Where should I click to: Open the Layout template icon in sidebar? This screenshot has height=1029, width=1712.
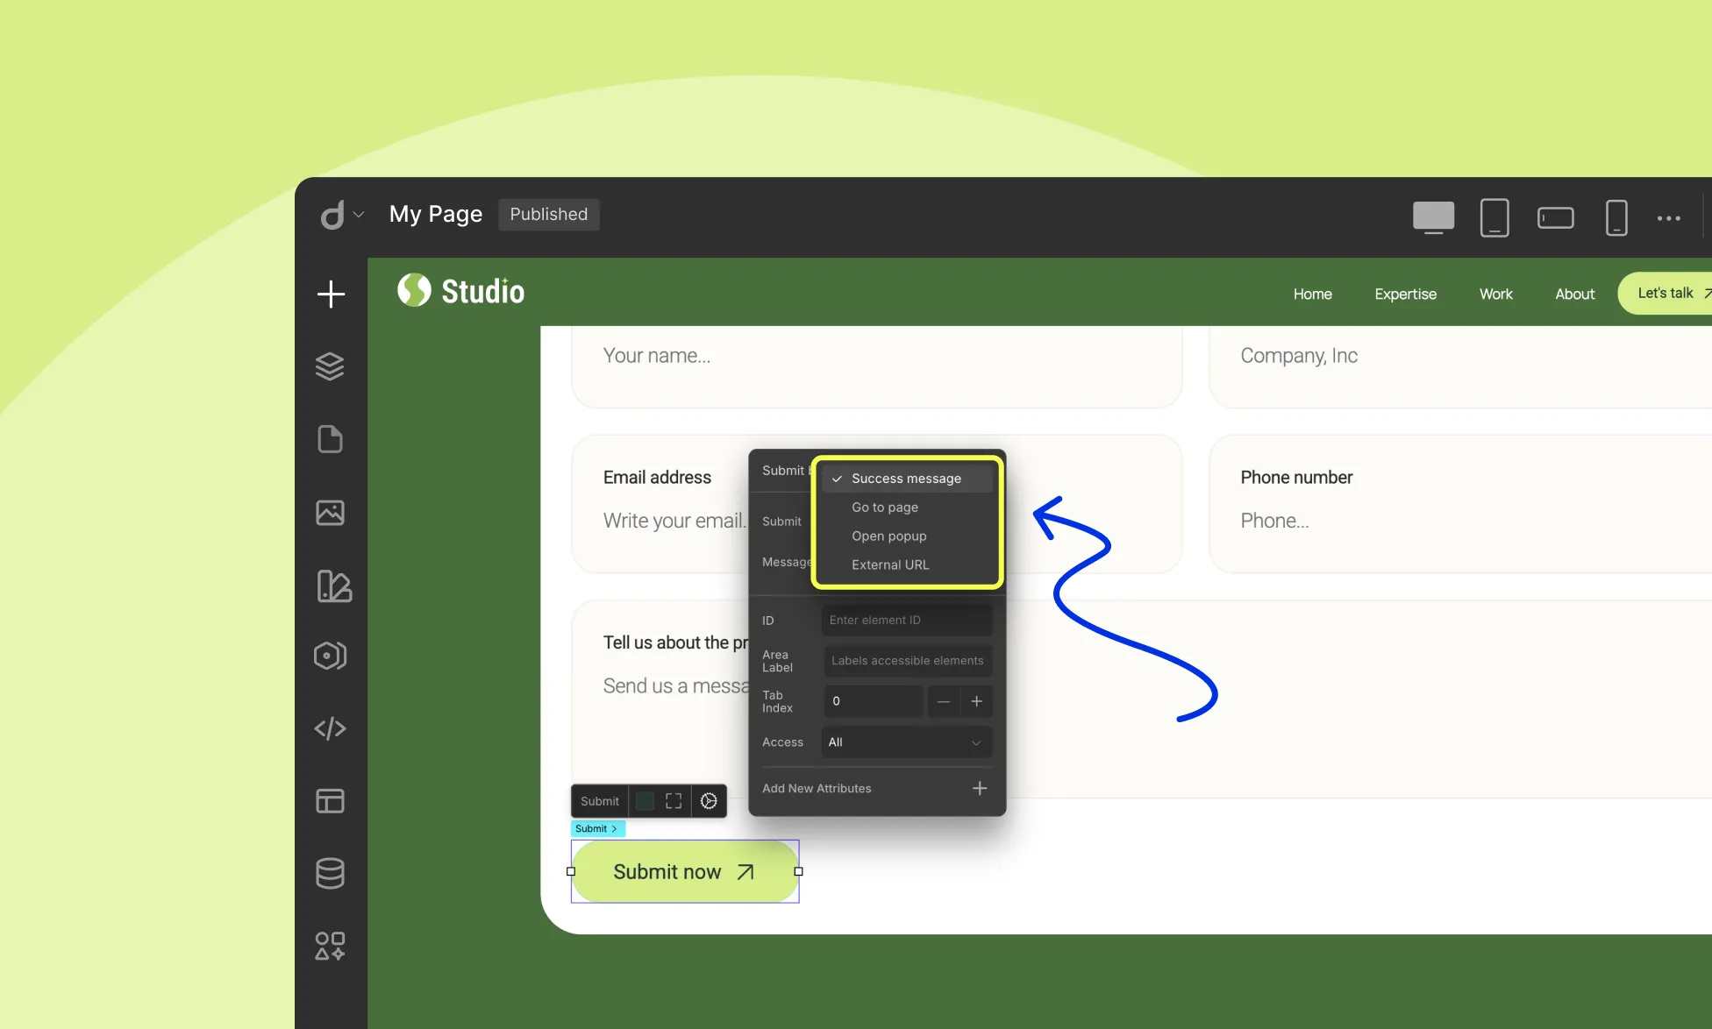[x=330, y=801]
